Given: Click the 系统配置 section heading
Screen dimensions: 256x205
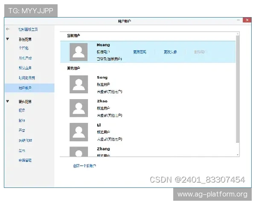Looking at the screenshot, I should tap(25, 39).
